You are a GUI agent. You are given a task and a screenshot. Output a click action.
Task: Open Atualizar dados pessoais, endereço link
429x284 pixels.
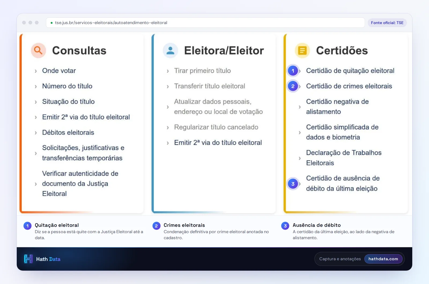[x=219, y=107]
